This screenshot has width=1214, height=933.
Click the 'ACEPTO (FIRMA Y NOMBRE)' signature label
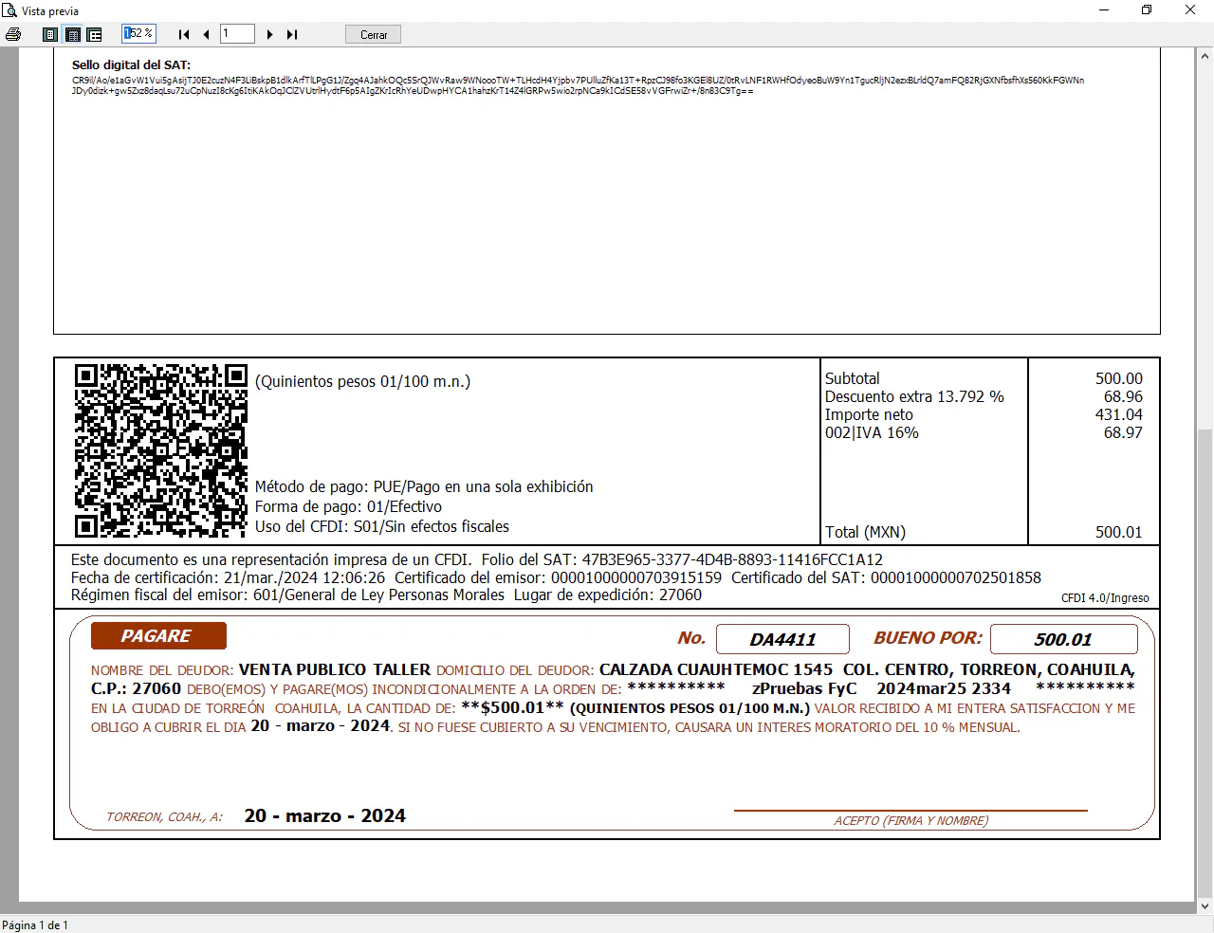(x=910, y=821)
